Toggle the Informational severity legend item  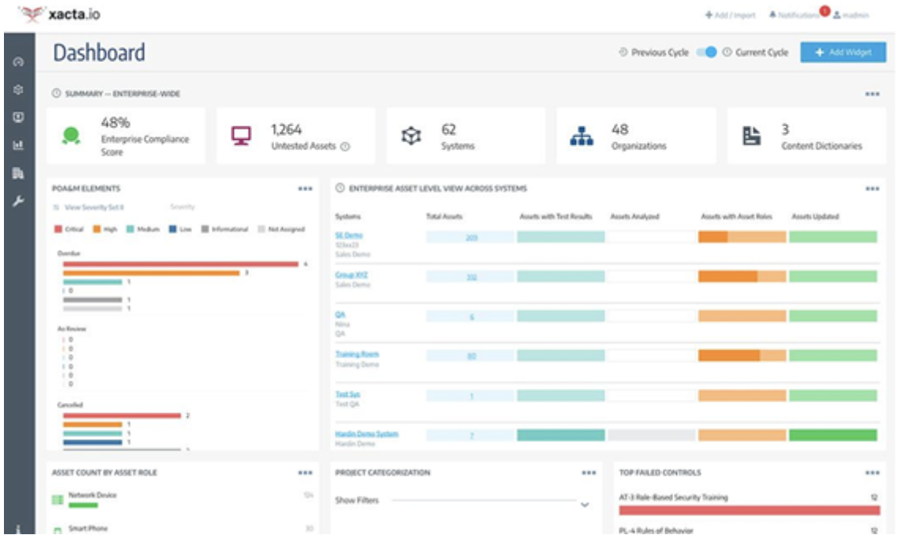(x=224, y=229)
